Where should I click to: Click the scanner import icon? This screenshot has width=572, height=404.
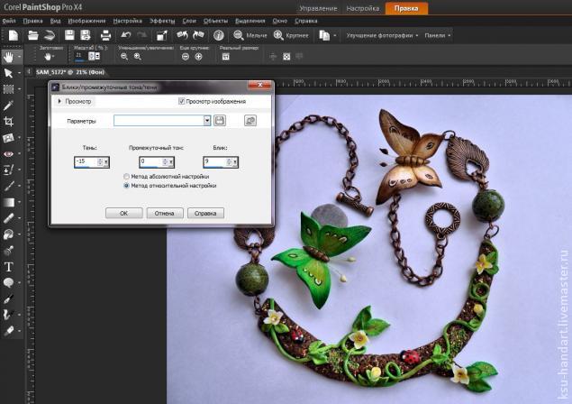[50, 35]
